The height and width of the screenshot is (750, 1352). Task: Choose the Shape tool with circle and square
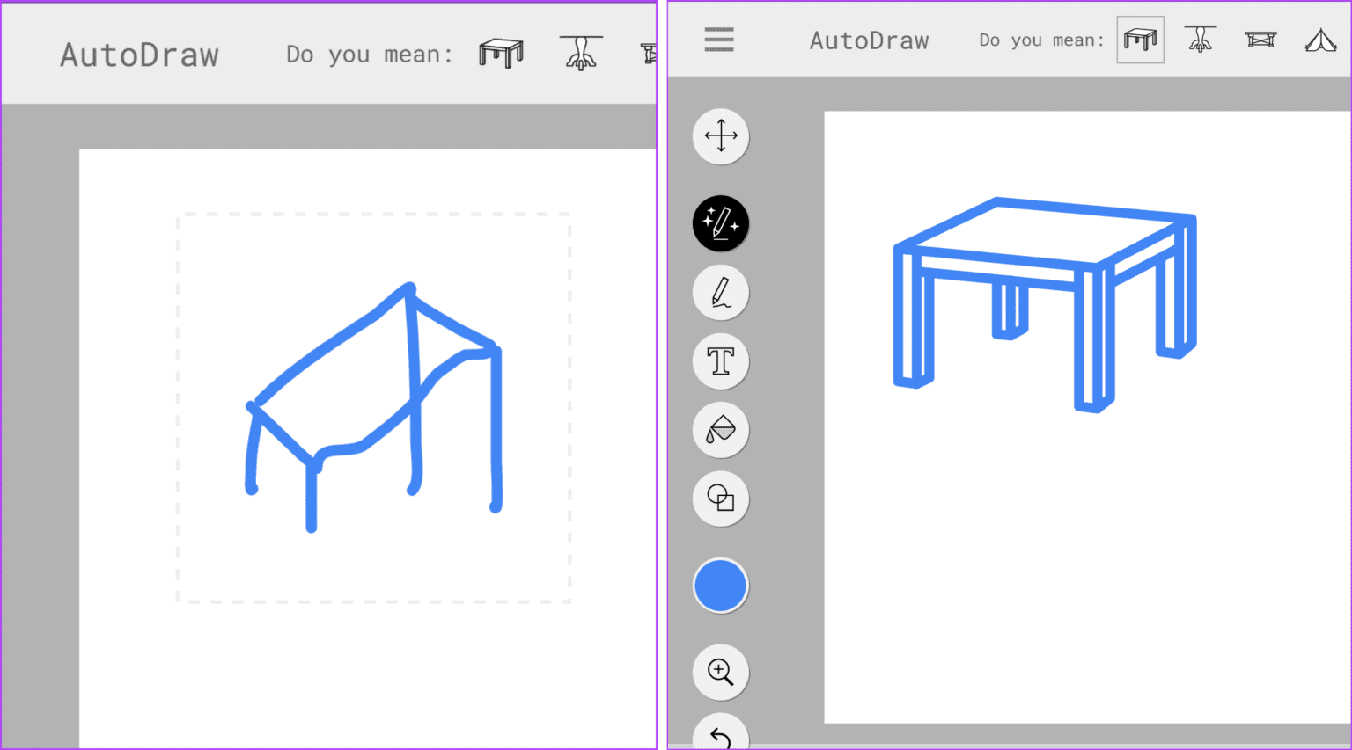pos(720,499)
